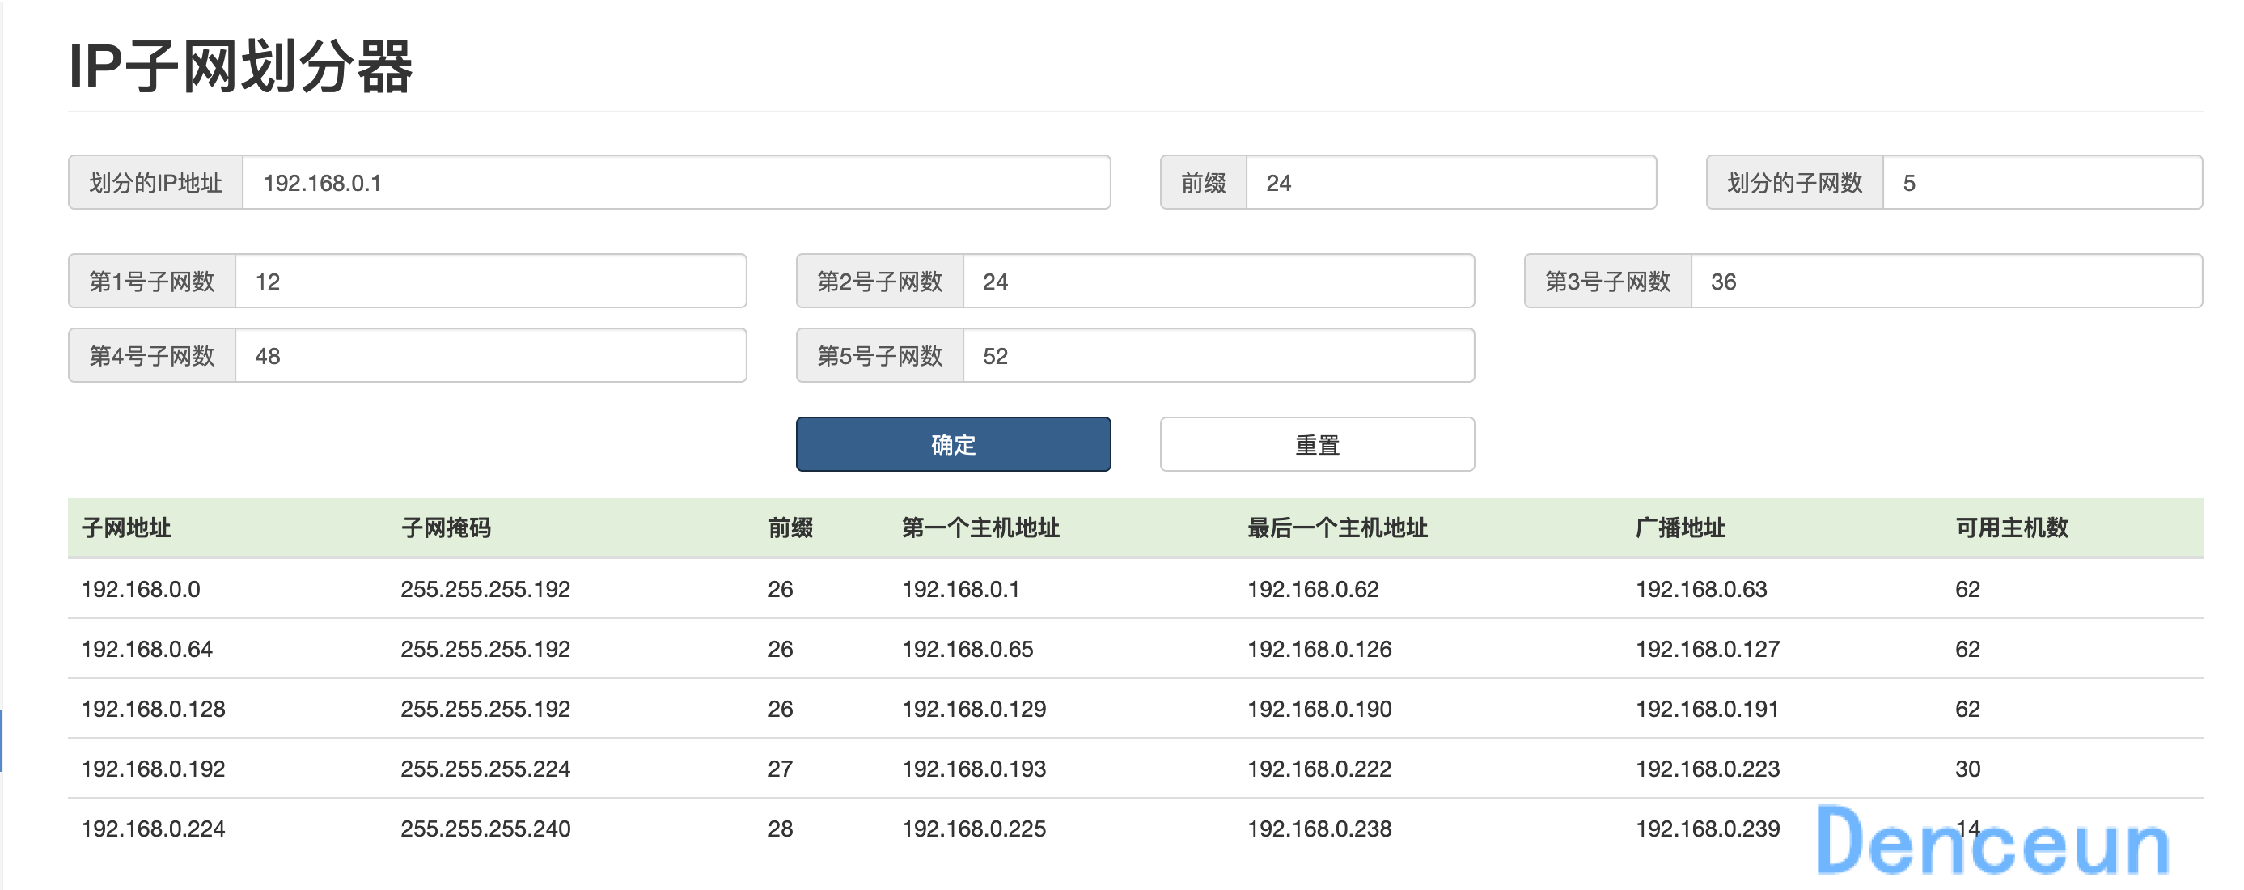Image resolution: width=2244 pixels, height=890 pixels.
Task: Click subnet address cell 192.168.0.0
Action: pos(140,589)
